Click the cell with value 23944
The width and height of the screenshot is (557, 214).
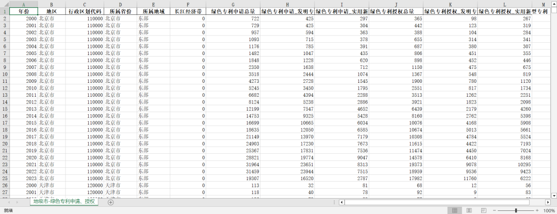[287, 171]
